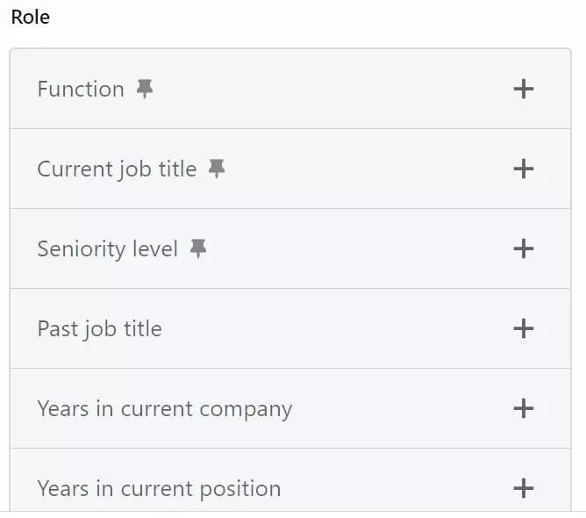Viewport: 586px width, 518px height.
Task: Unpin the Function filter using pin icon
Action: (x=144, y=89)
